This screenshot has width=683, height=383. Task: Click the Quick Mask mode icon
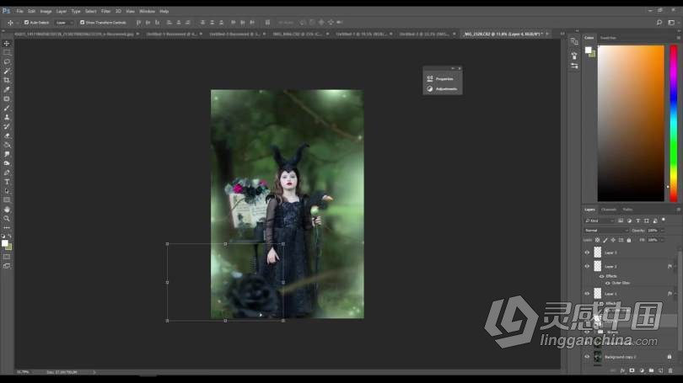pos(7,257)
